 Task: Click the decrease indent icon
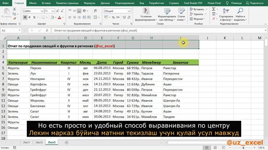coord(84,17)
